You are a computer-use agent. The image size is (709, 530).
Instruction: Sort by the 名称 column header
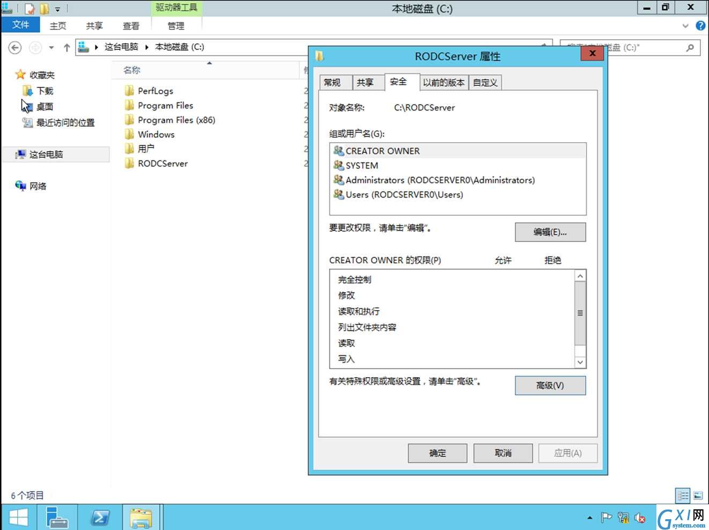click(x=132, y=70)
